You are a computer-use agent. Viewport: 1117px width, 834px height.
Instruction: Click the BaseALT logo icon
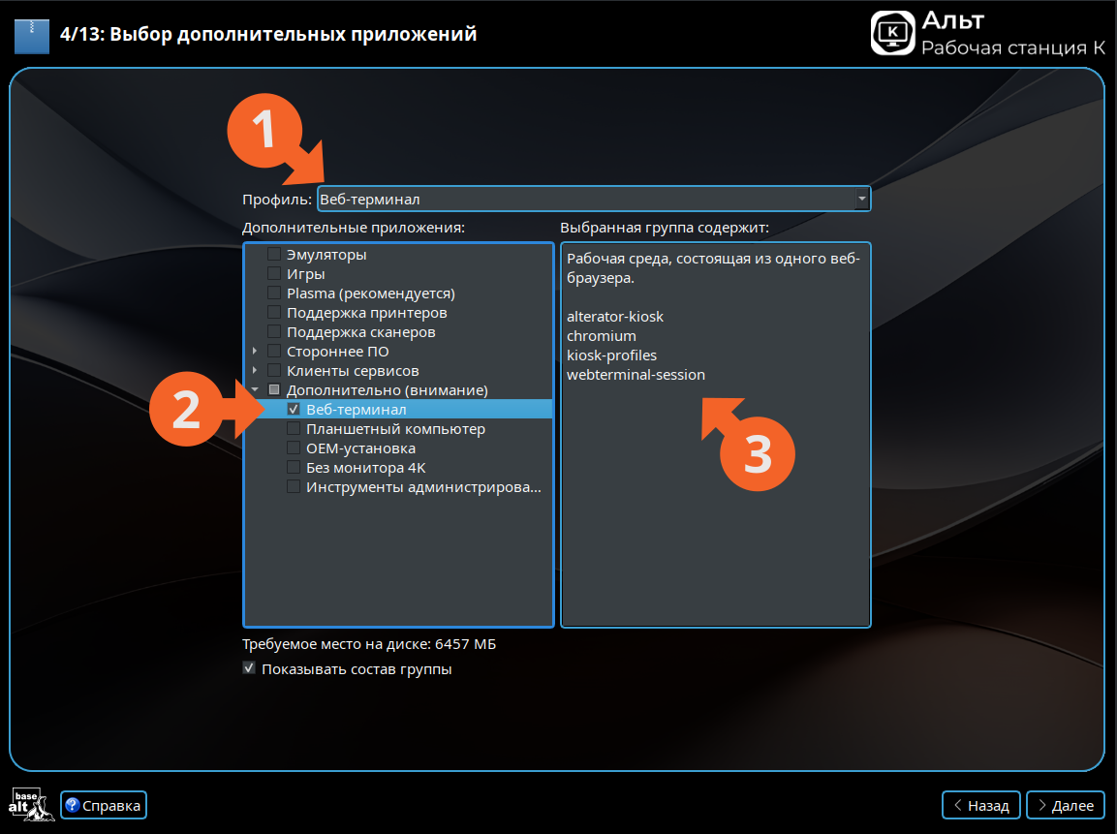coord(30,805)
